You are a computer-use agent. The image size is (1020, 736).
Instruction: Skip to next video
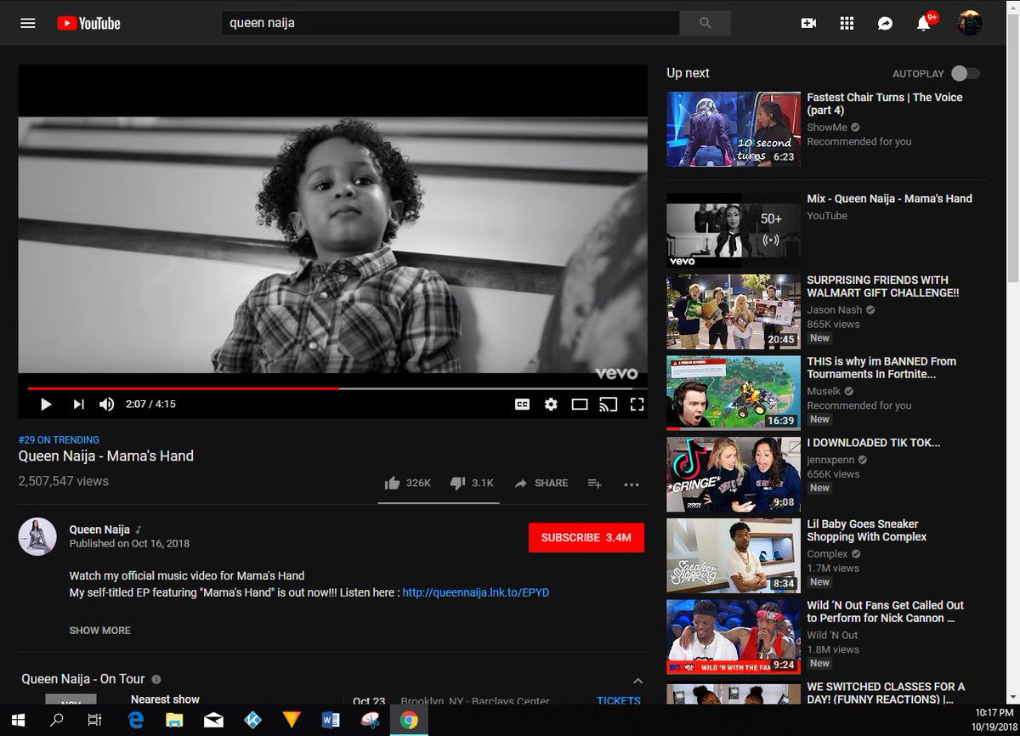pyautogui.click(x=78, y=405)
